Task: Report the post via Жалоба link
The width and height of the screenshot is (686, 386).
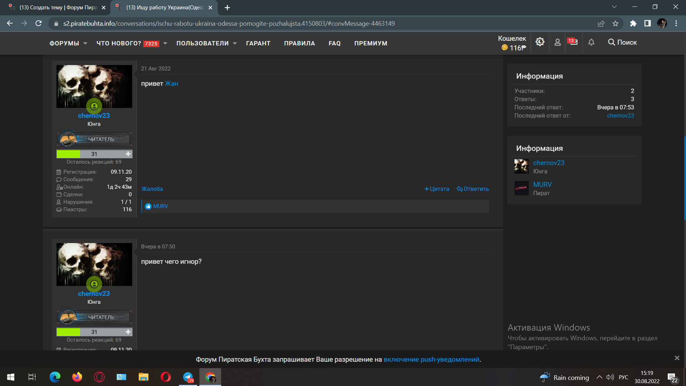Action: click(152, 189)
